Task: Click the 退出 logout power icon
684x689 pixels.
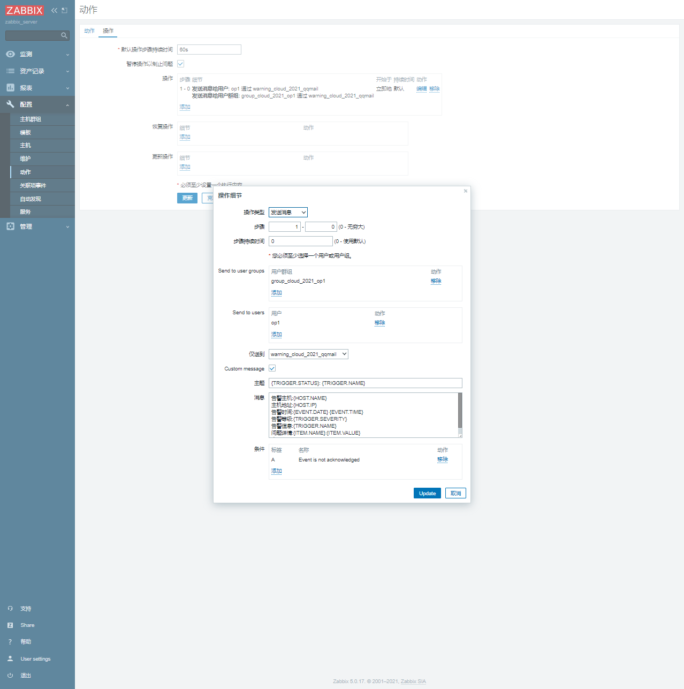Action: (x=10, y=676)
